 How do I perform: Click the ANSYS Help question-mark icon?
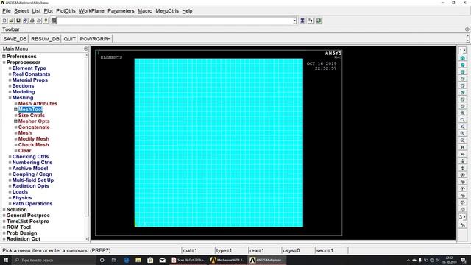[x=46, y=21]
